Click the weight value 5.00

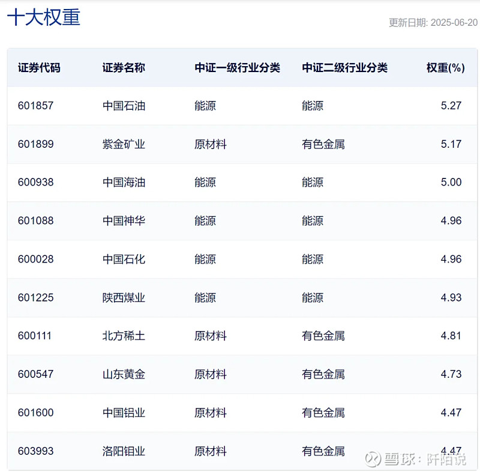pyautogui.click(x=451, y=183)
